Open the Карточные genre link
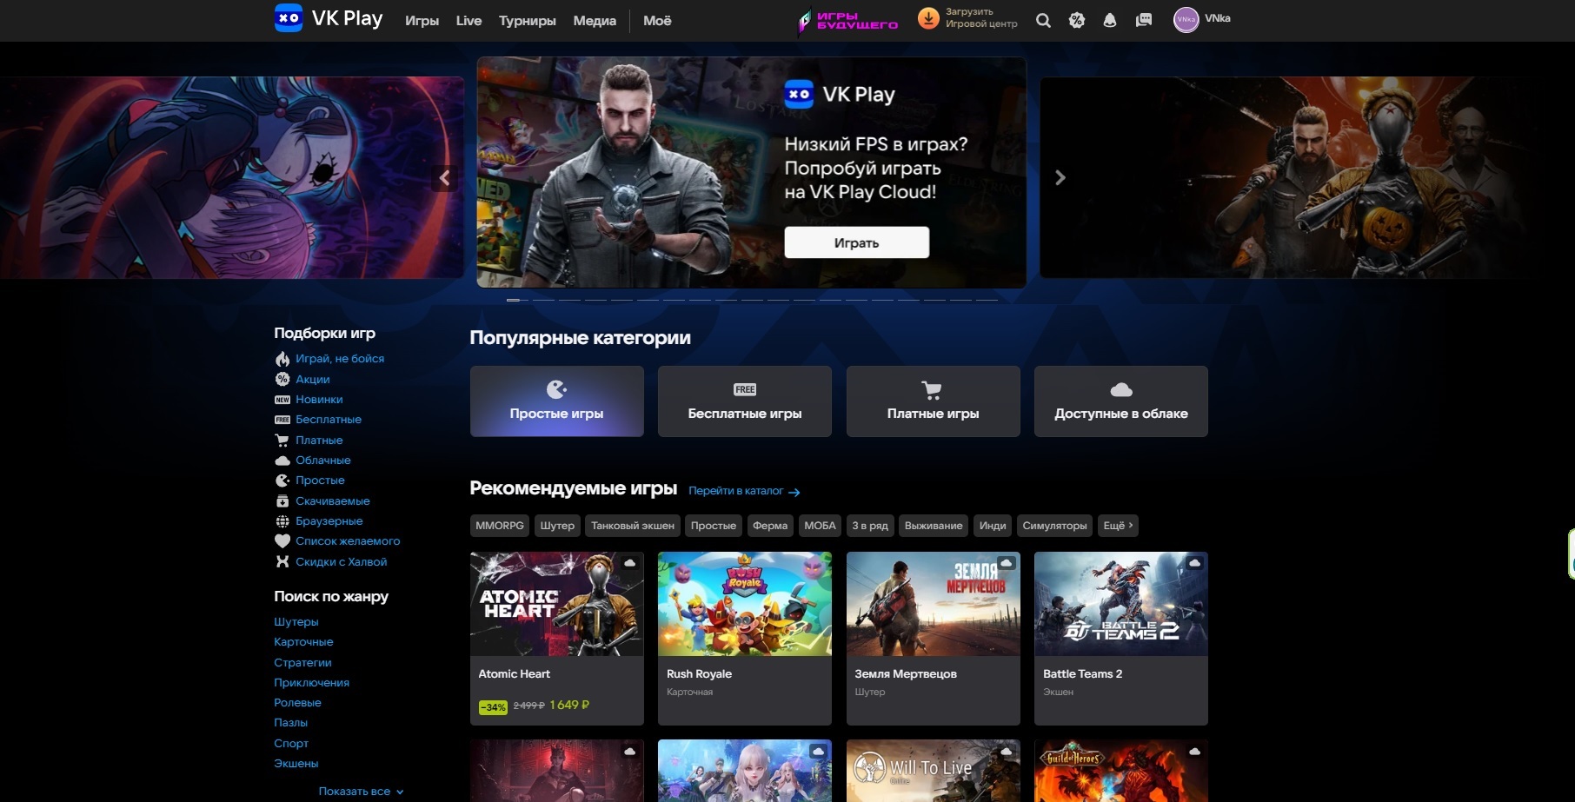Viewport: 1575px width, 802px height. click(303, 642)
